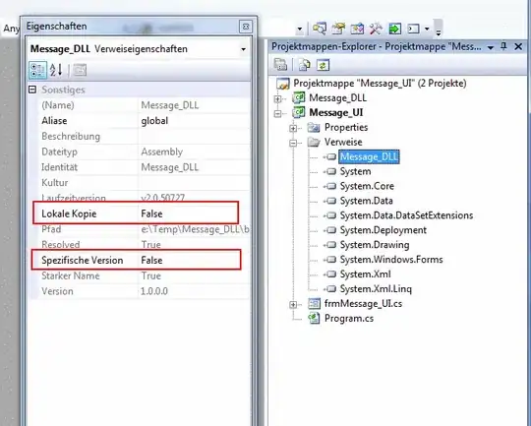
Task: Select the System.Data.DataSetExtensions reference
Action: (x=406, y=215)
